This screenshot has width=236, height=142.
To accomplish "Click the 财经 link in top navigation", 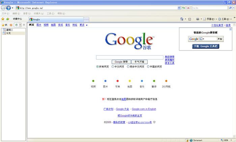I will tap(75, 25).
